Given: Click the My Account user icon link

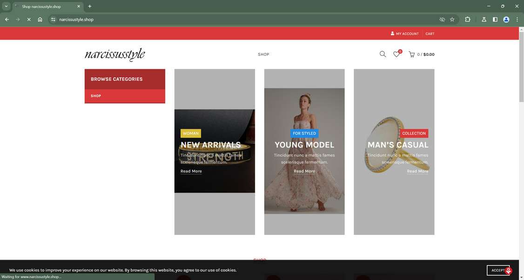Looking at the screenshot, I should click(405, 34).
